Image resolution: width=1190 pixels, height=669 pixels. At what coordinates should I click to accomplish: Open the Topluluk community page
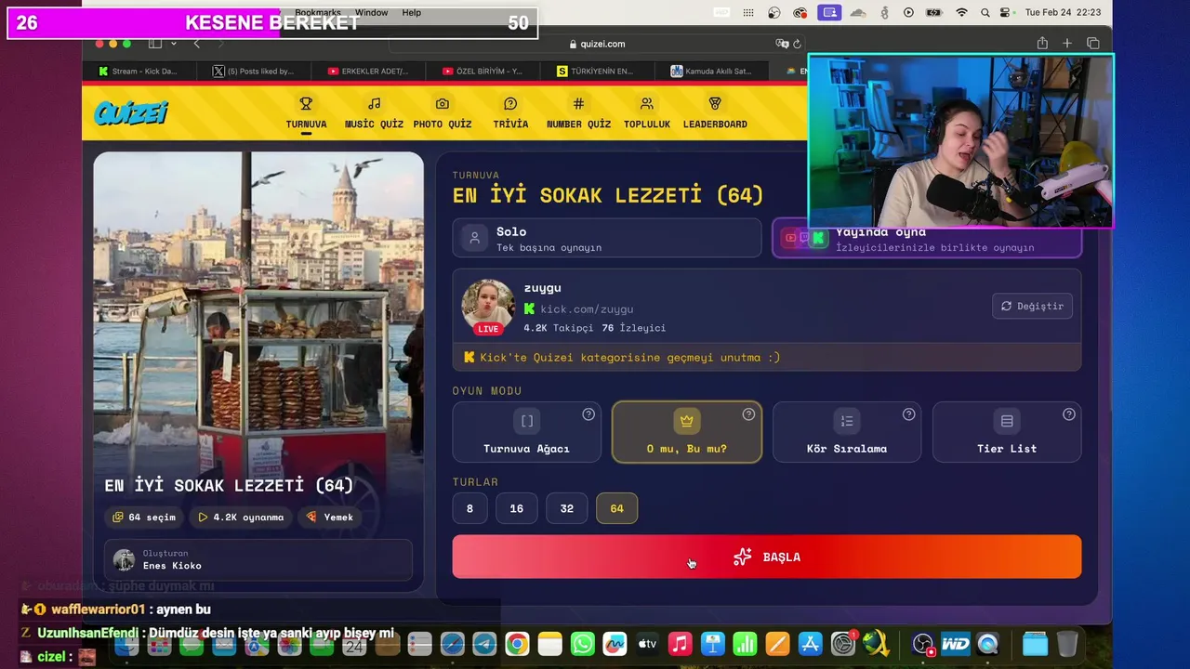click(x=647, y=112)
